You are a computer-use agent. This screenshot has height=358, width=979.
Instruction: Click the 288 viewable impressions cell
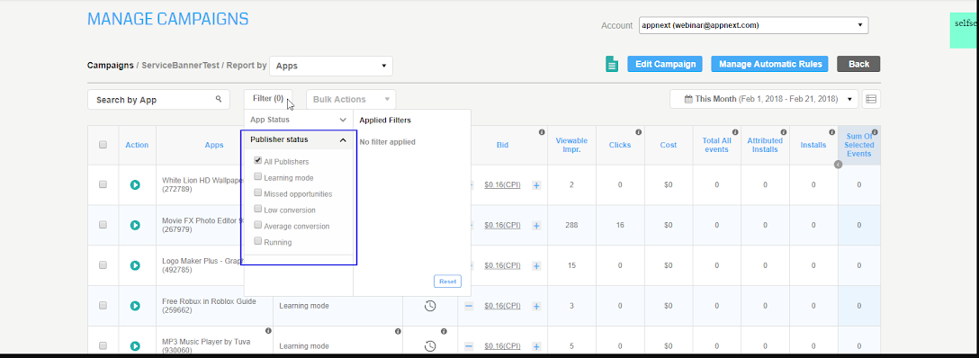click(571, 225)
